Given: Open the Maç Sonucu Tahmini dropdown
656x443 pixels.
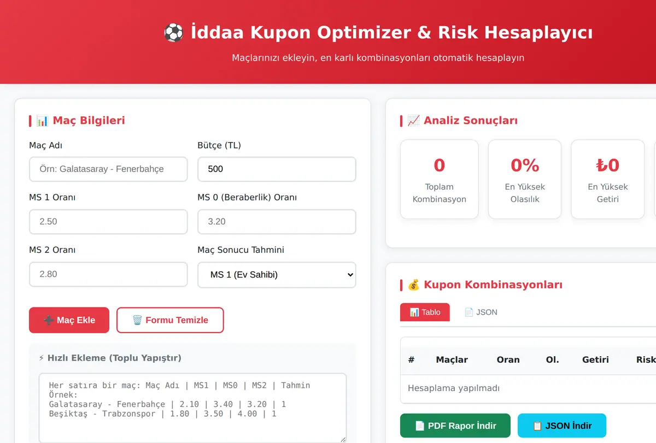Looking at the screenshot, I should click(x=277, y=275).
